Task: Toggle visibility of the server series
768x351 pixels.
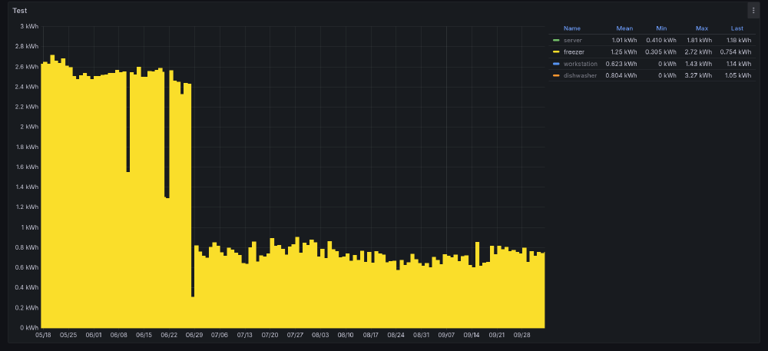Action: pyautogui.click(x=572, y=40)
